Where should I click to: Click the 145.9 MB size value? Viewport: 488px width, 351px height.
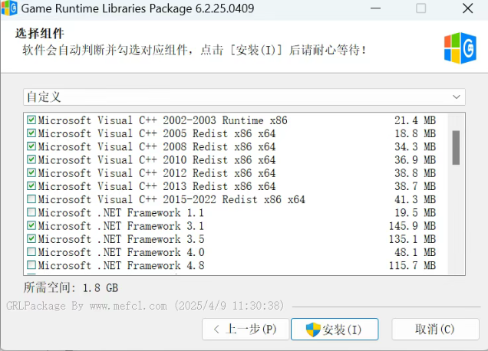(412, 226)
